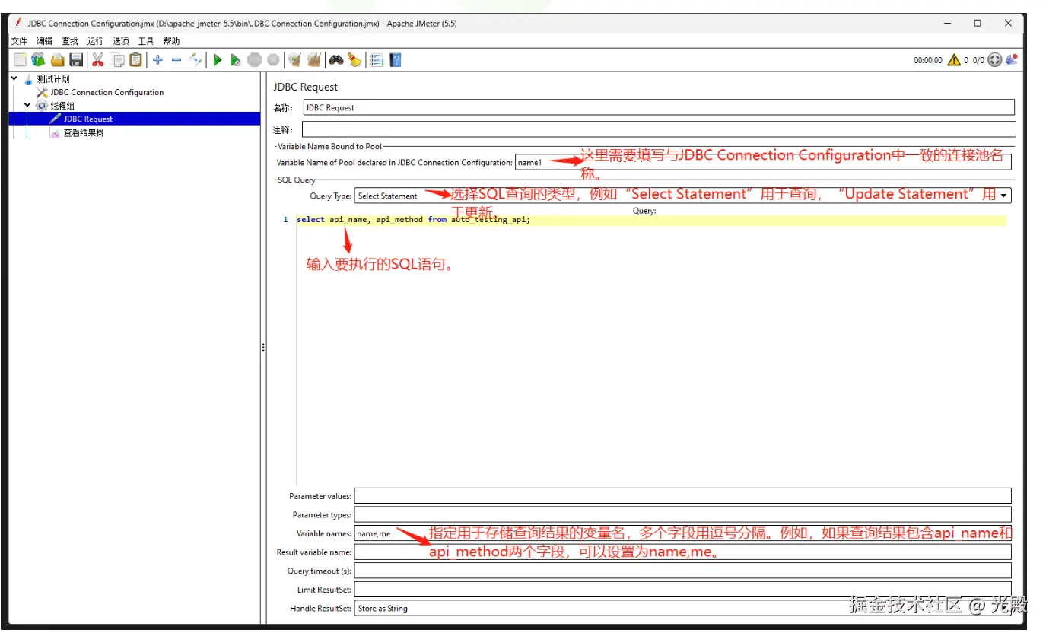1046x633 pixels.
Task: Open the Query Type dropdown arrow
Action: (x=1004, y=196)
